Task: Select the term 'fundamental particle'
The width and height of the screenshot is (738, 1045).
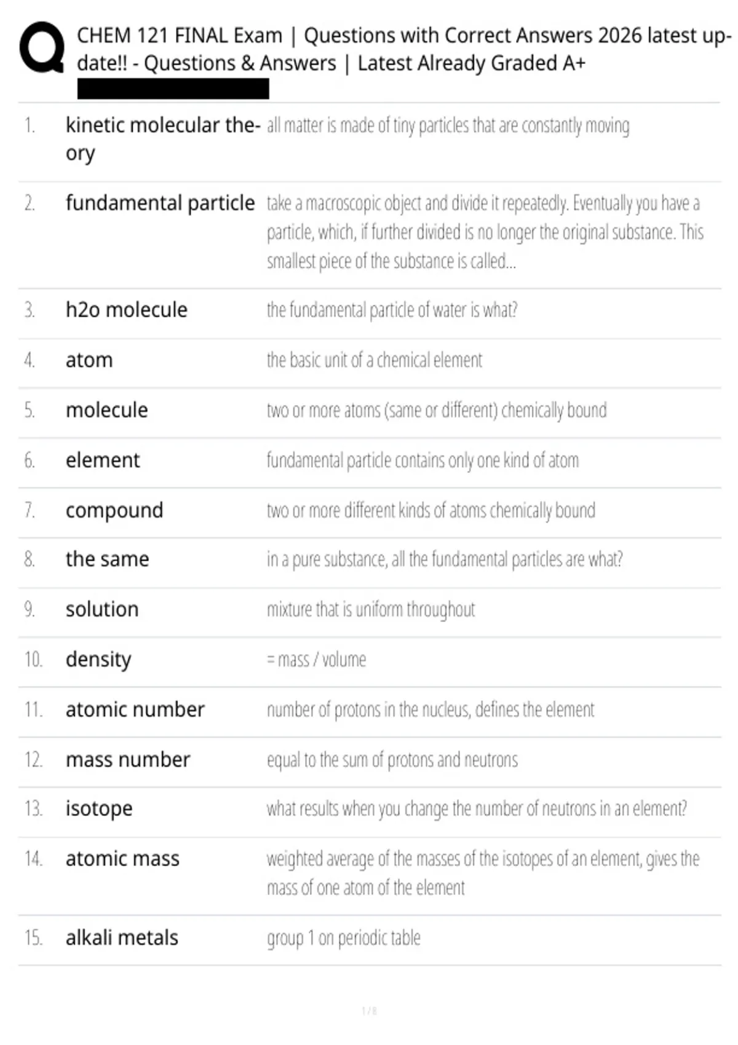Action: pos(160,203)
